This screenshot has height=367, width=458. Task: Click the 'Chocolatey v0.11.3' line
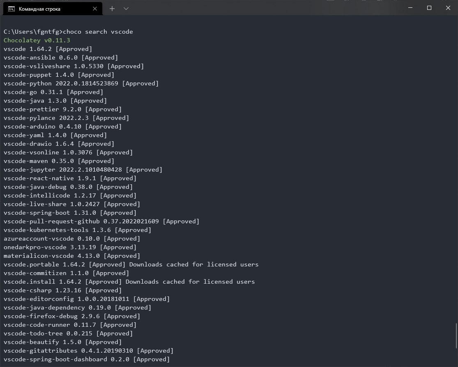click(x=37, y=40)
